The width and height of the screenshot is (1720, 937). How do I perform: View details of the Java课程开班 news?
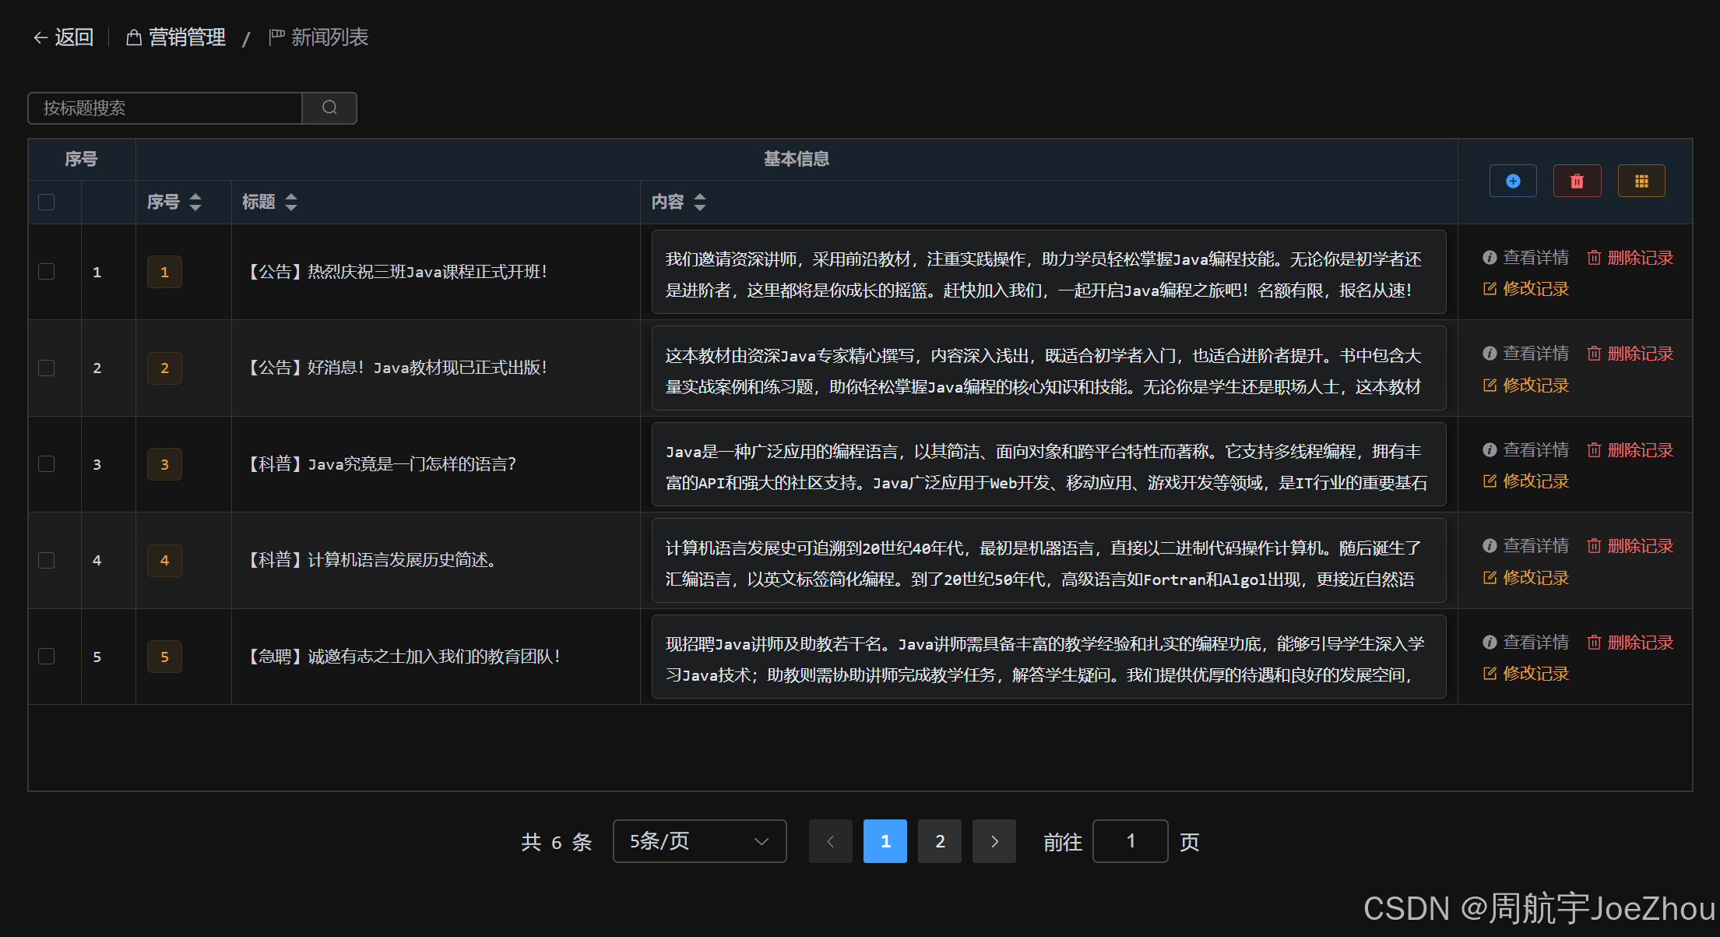1525,257
